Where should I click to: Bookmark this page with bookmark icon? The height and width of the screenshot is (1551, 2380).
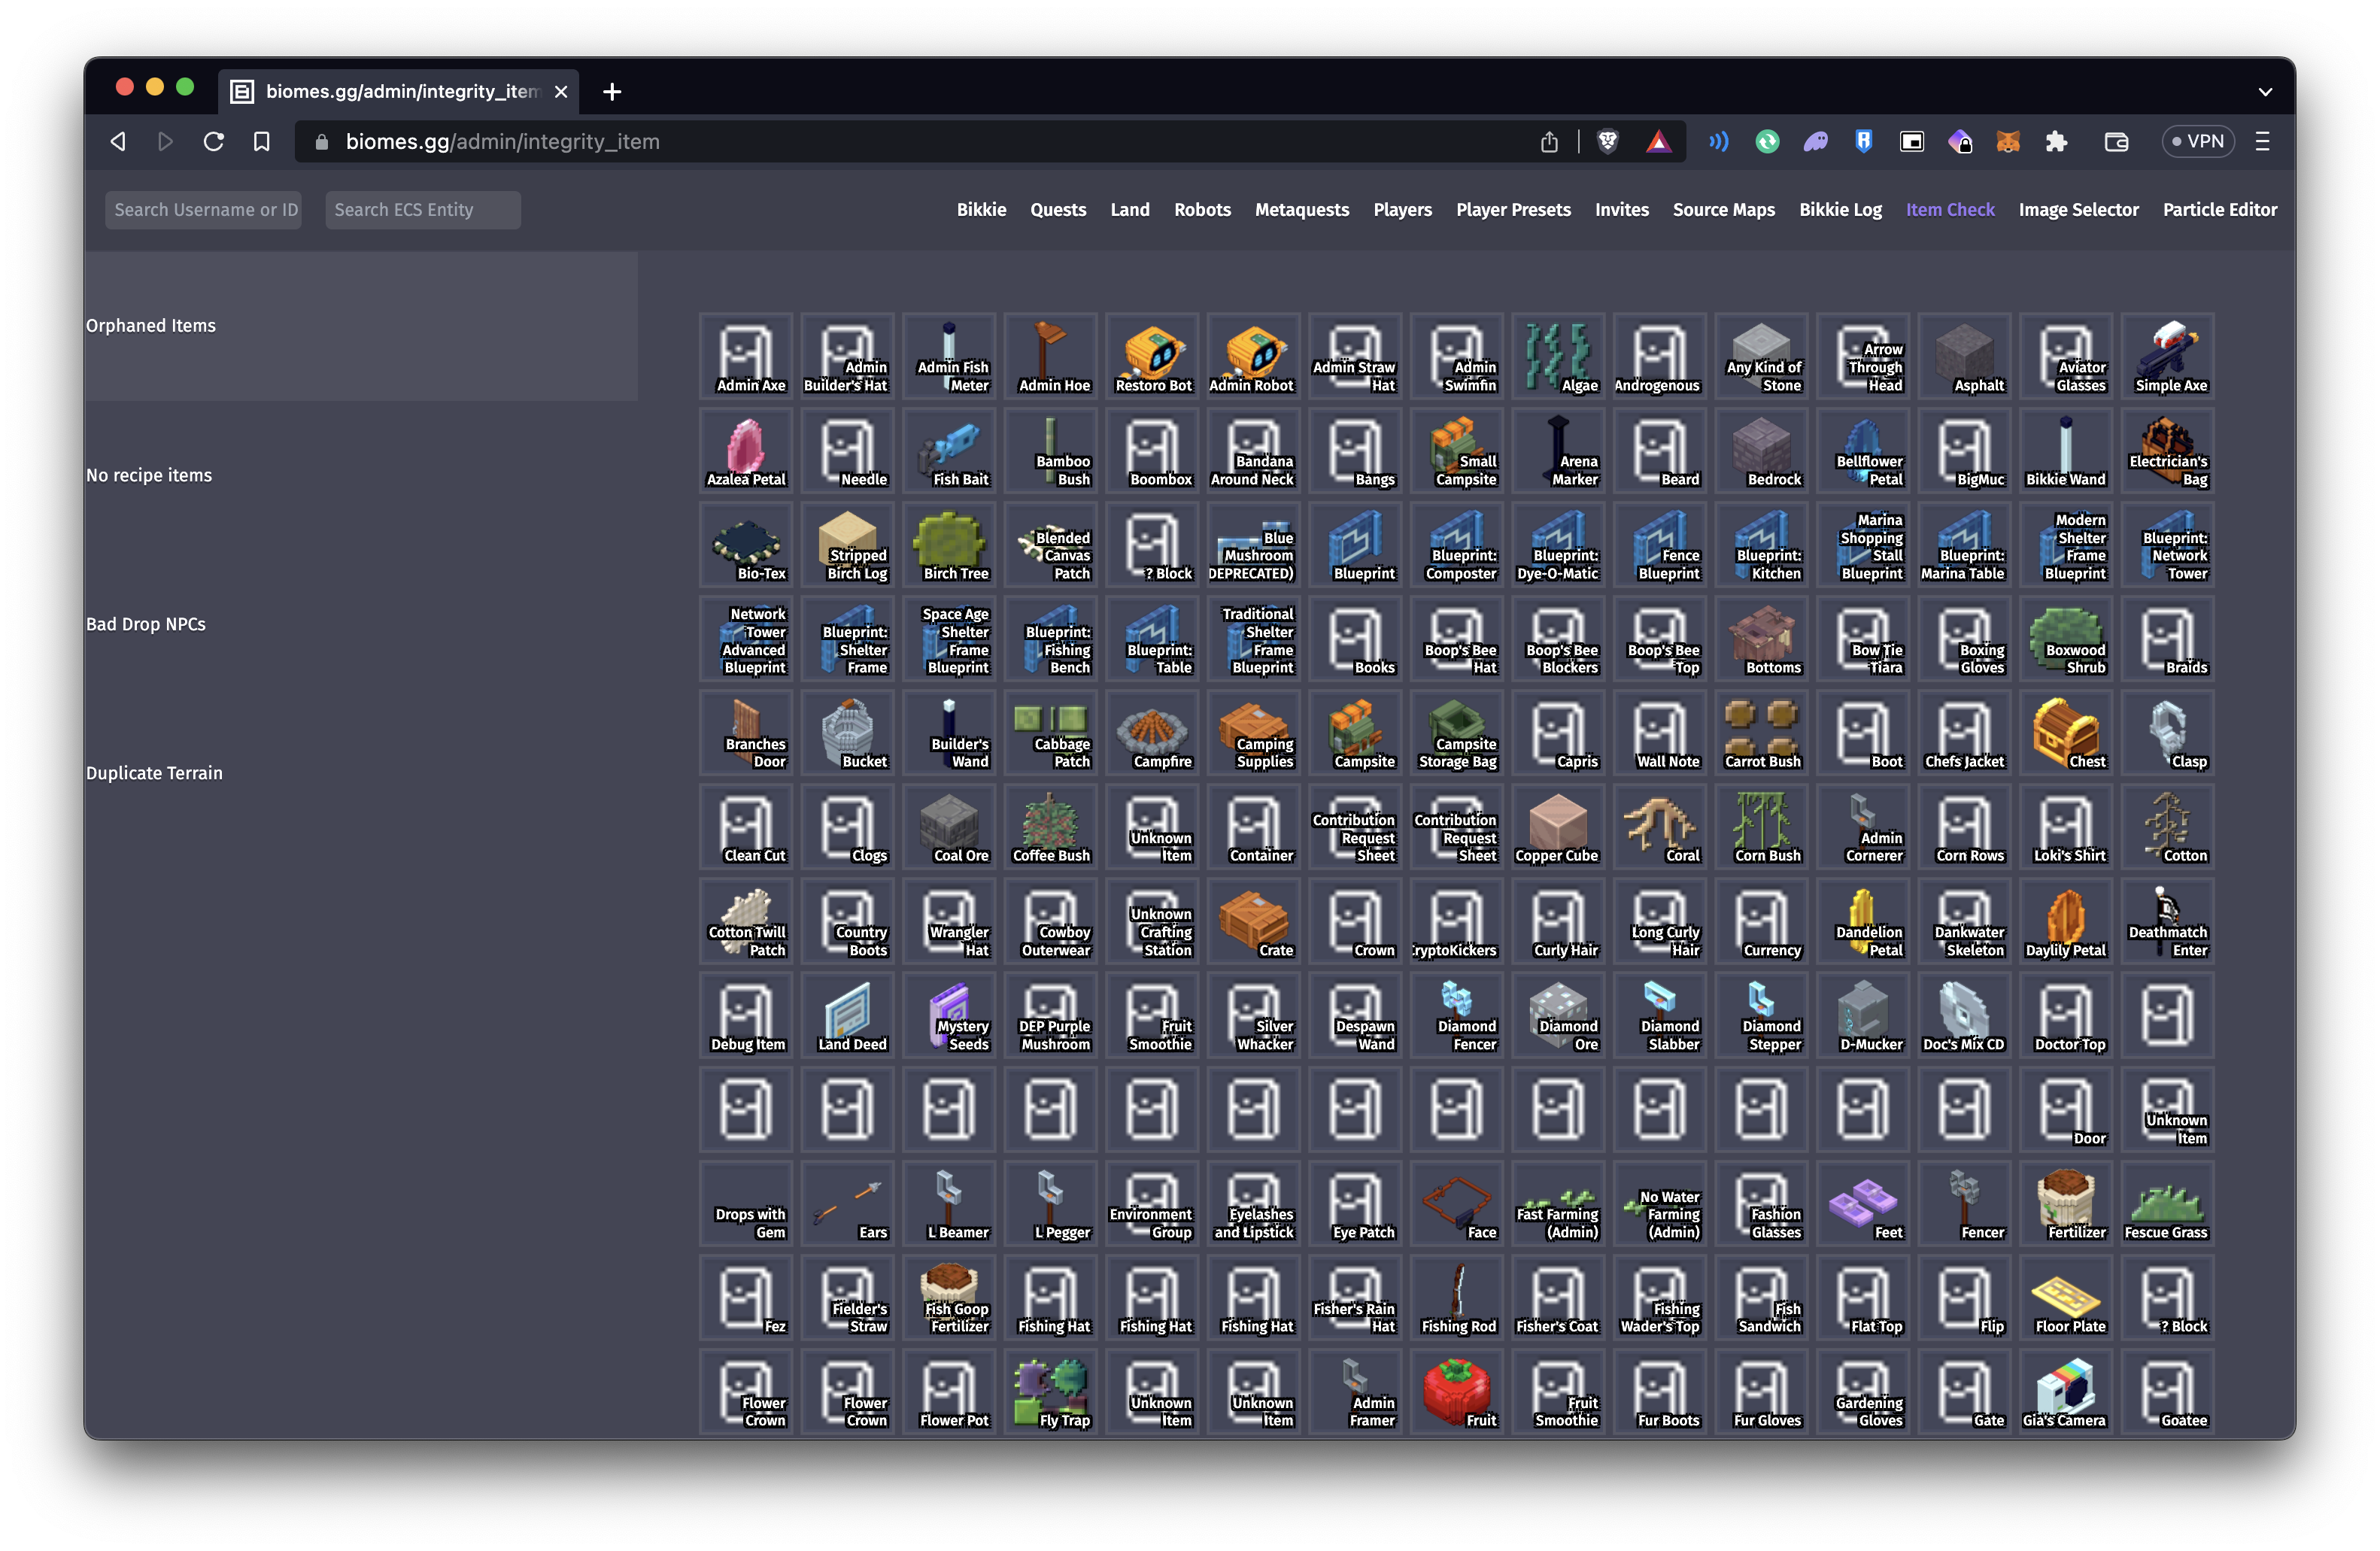tap(262, 142)
